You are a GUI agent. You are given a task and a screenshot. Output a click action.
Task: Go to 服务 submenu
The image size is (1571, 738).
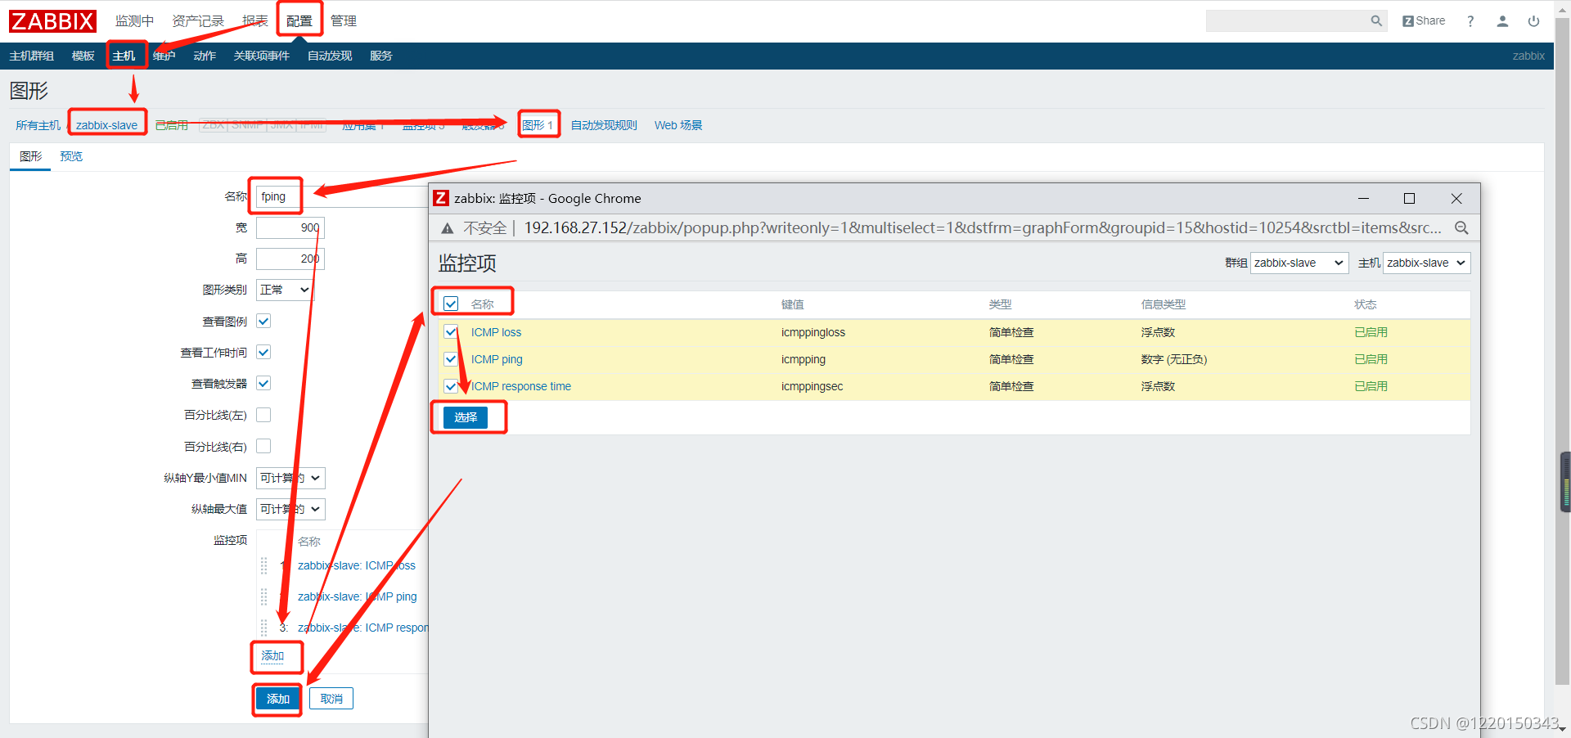tap(381, 56)
